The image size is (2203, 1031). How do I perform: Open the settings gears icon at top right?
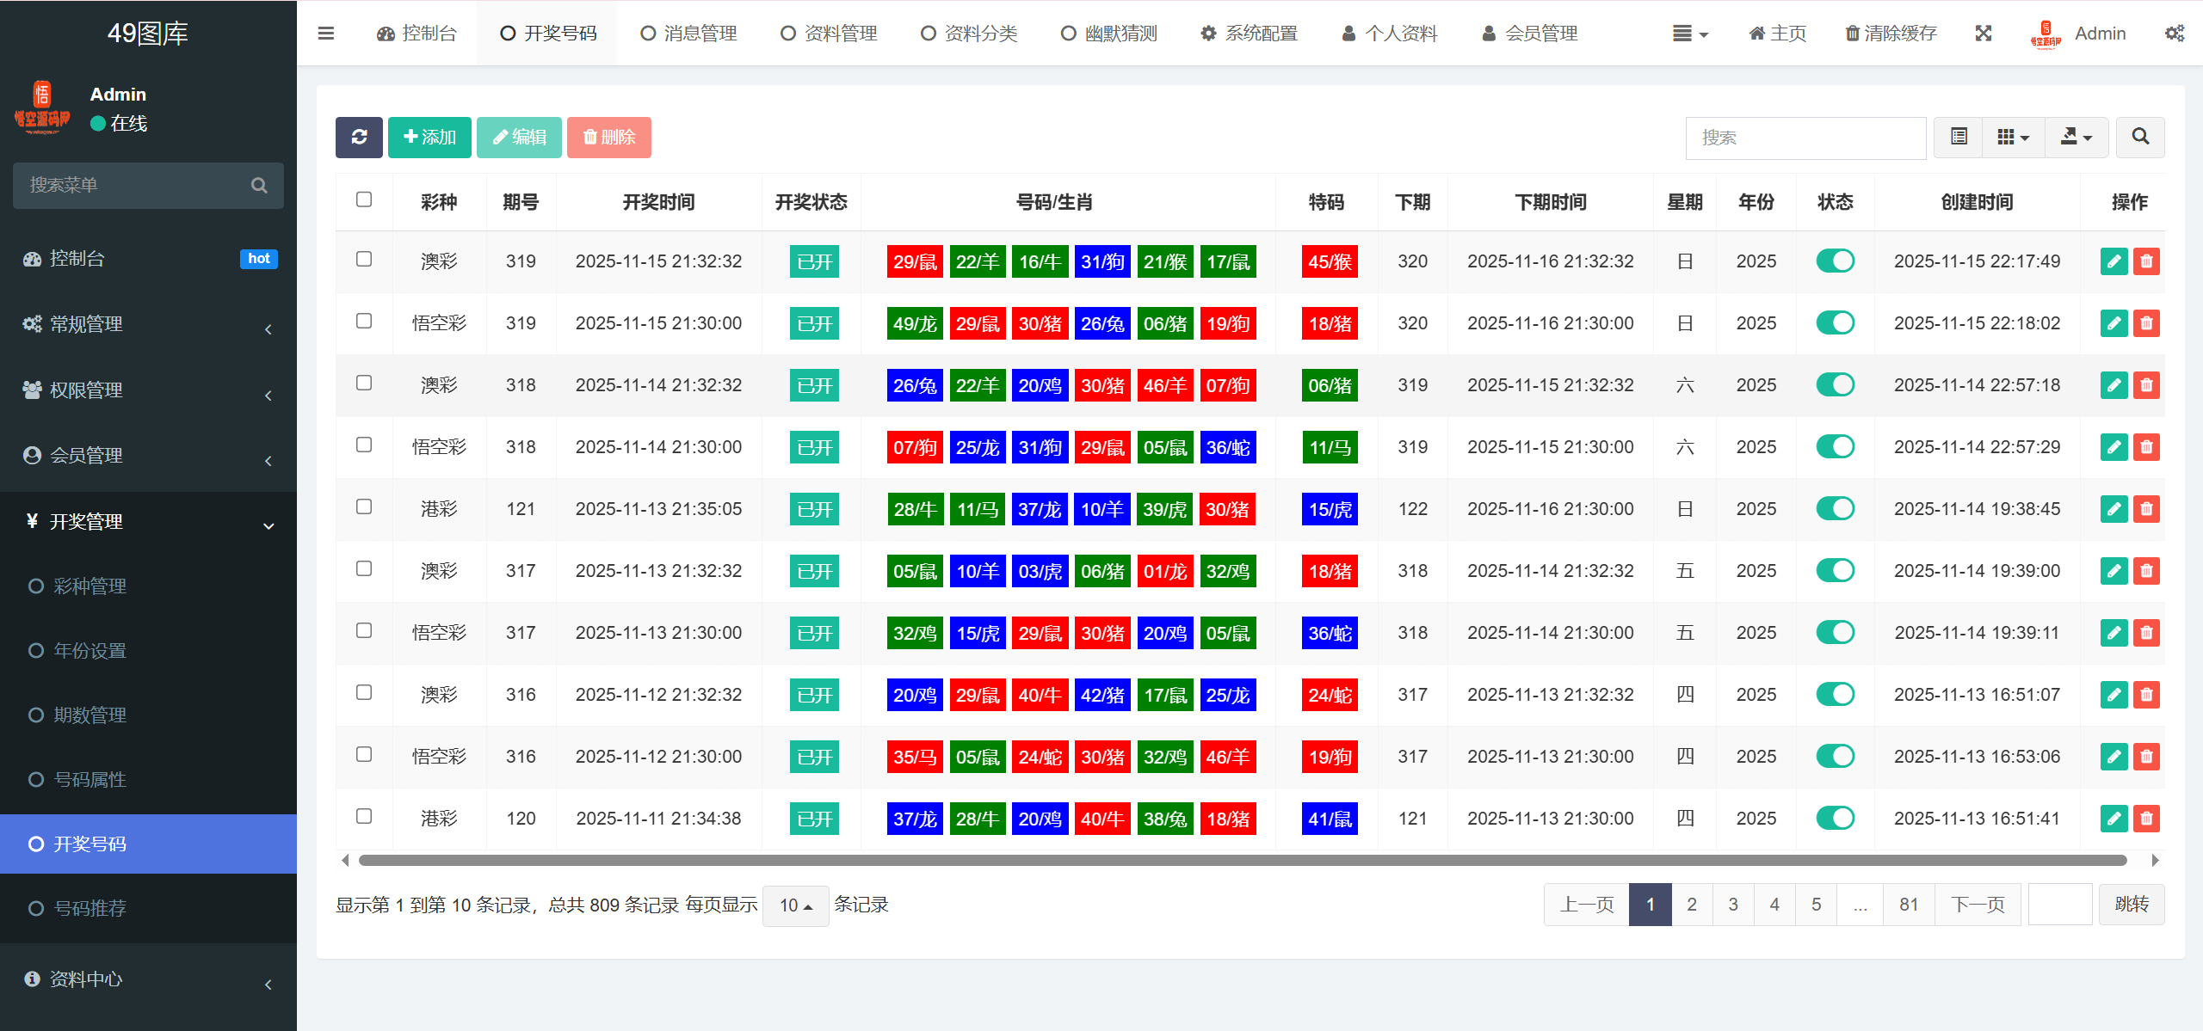click(2174, 34)
